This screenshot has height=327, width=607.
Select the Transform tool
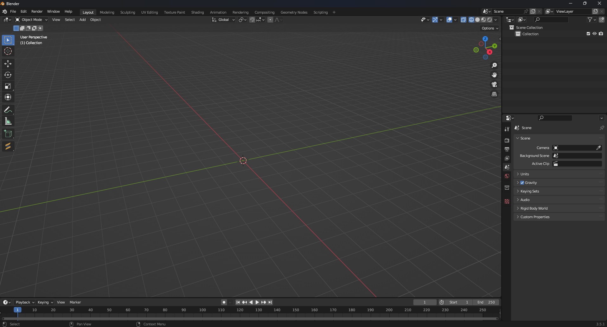[x=8, y=97]
